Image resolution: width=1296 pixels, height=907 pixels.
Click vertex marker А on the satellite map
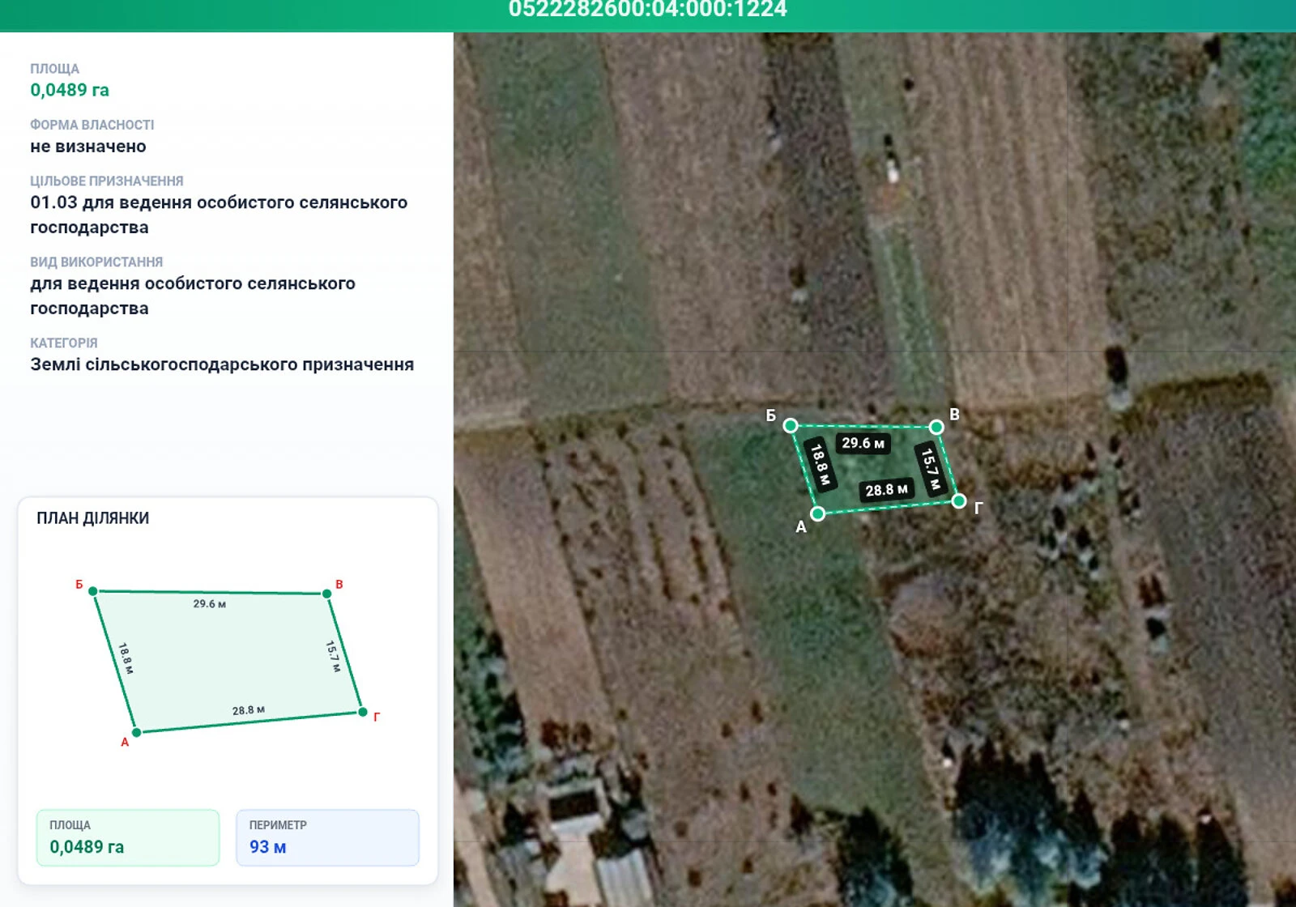coord(818,513)
